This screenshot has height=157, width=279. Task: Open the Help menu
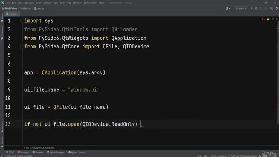tap(102, 3)
